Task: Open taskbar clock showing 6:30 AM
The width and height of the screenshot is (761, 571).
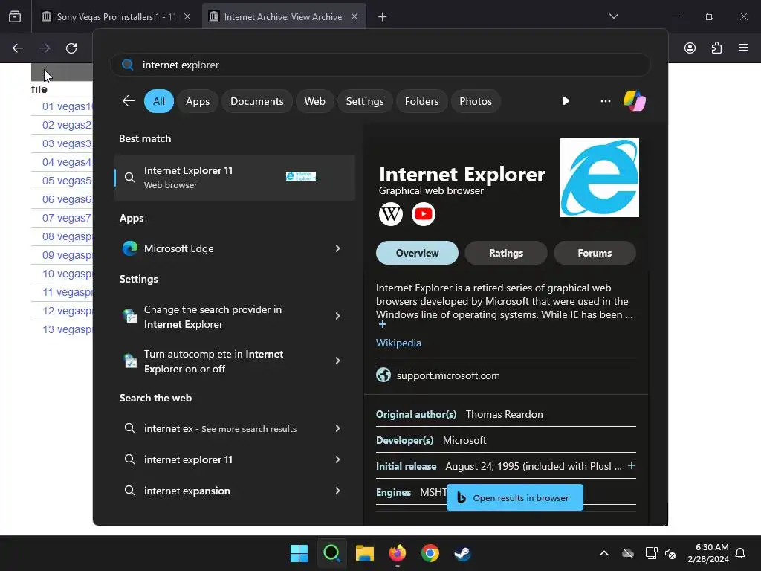Action: pos(708,553)
